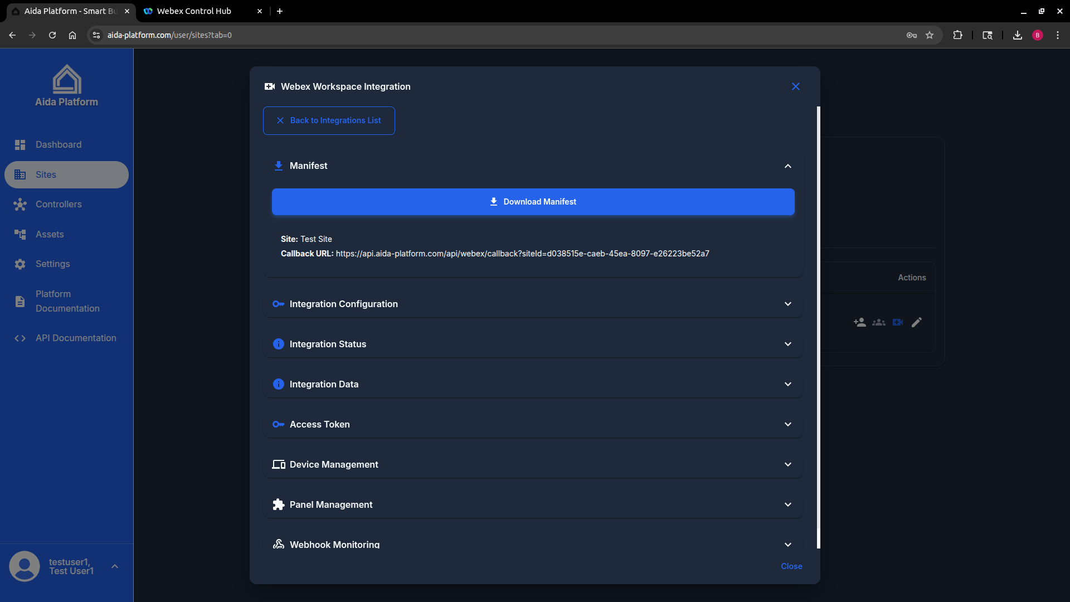Viewport: 1070px width, 602px height.
Task: Open the Dashboard menu item
Action: point(58,144)
